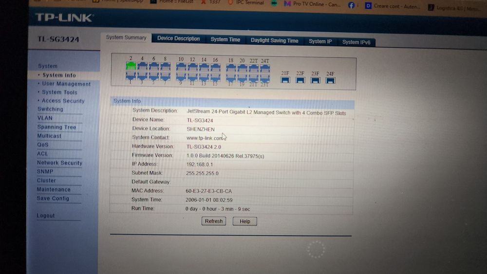Click port 24T icon in switch diagram
The height and width of the screenshot is (274, 487).
(x=265, y=69)
